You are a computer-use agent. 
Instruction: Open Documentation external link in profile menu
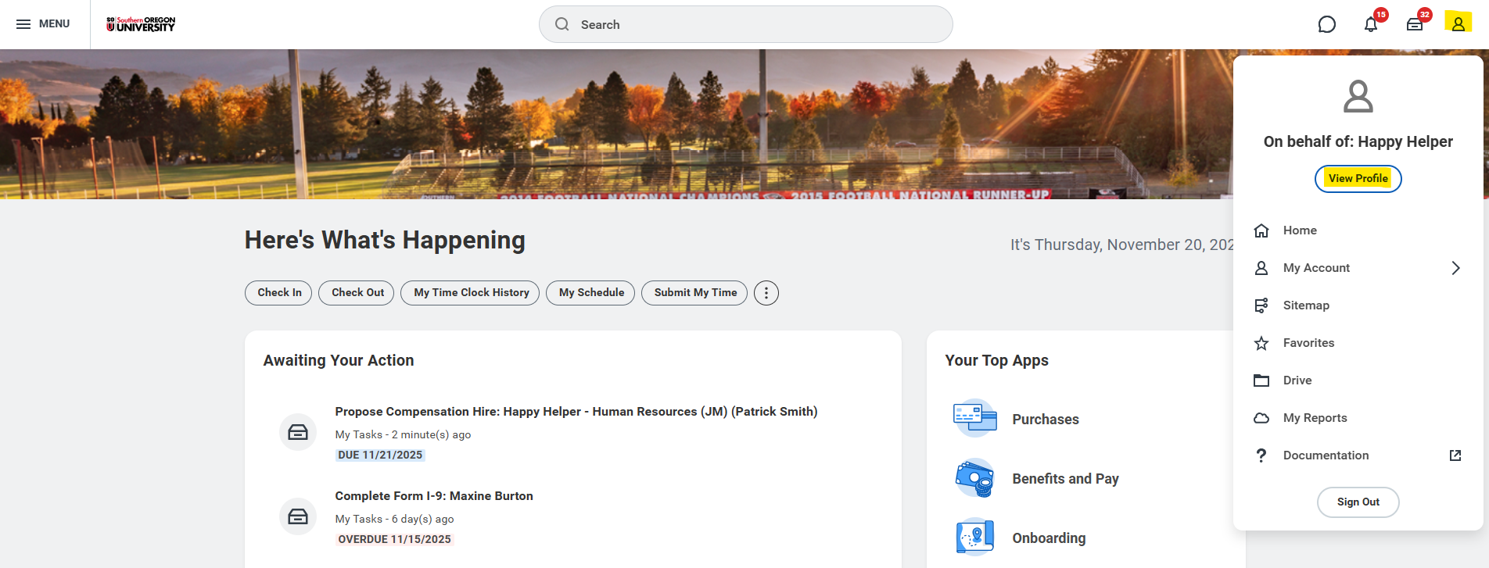pos(1326,455)
